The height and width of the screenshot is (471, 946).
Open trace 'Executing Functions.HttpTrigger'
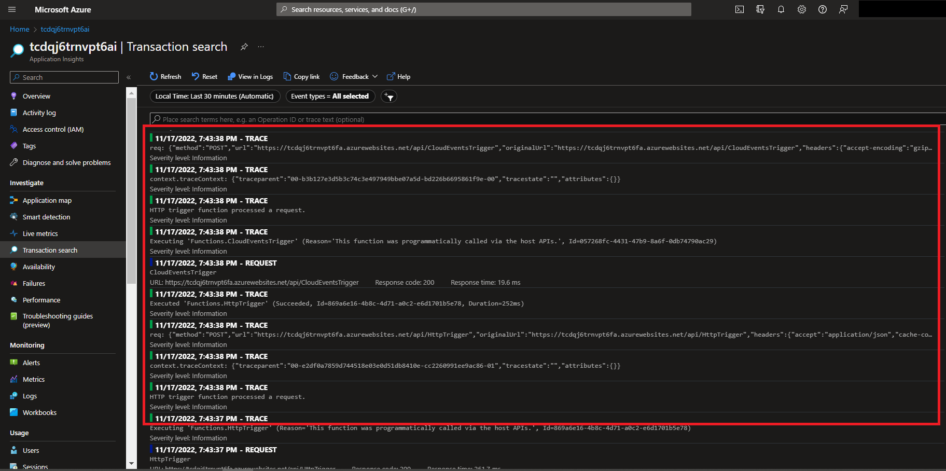(x=545, y=428)
